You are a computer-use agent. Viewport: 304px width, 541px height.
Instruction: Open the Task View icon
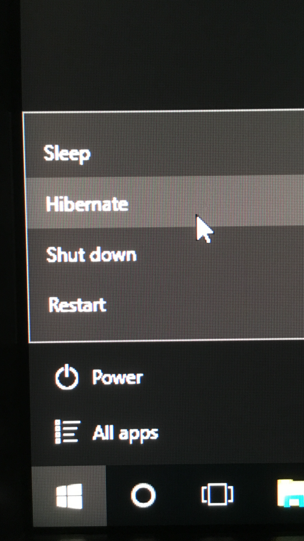pos(217,495)
